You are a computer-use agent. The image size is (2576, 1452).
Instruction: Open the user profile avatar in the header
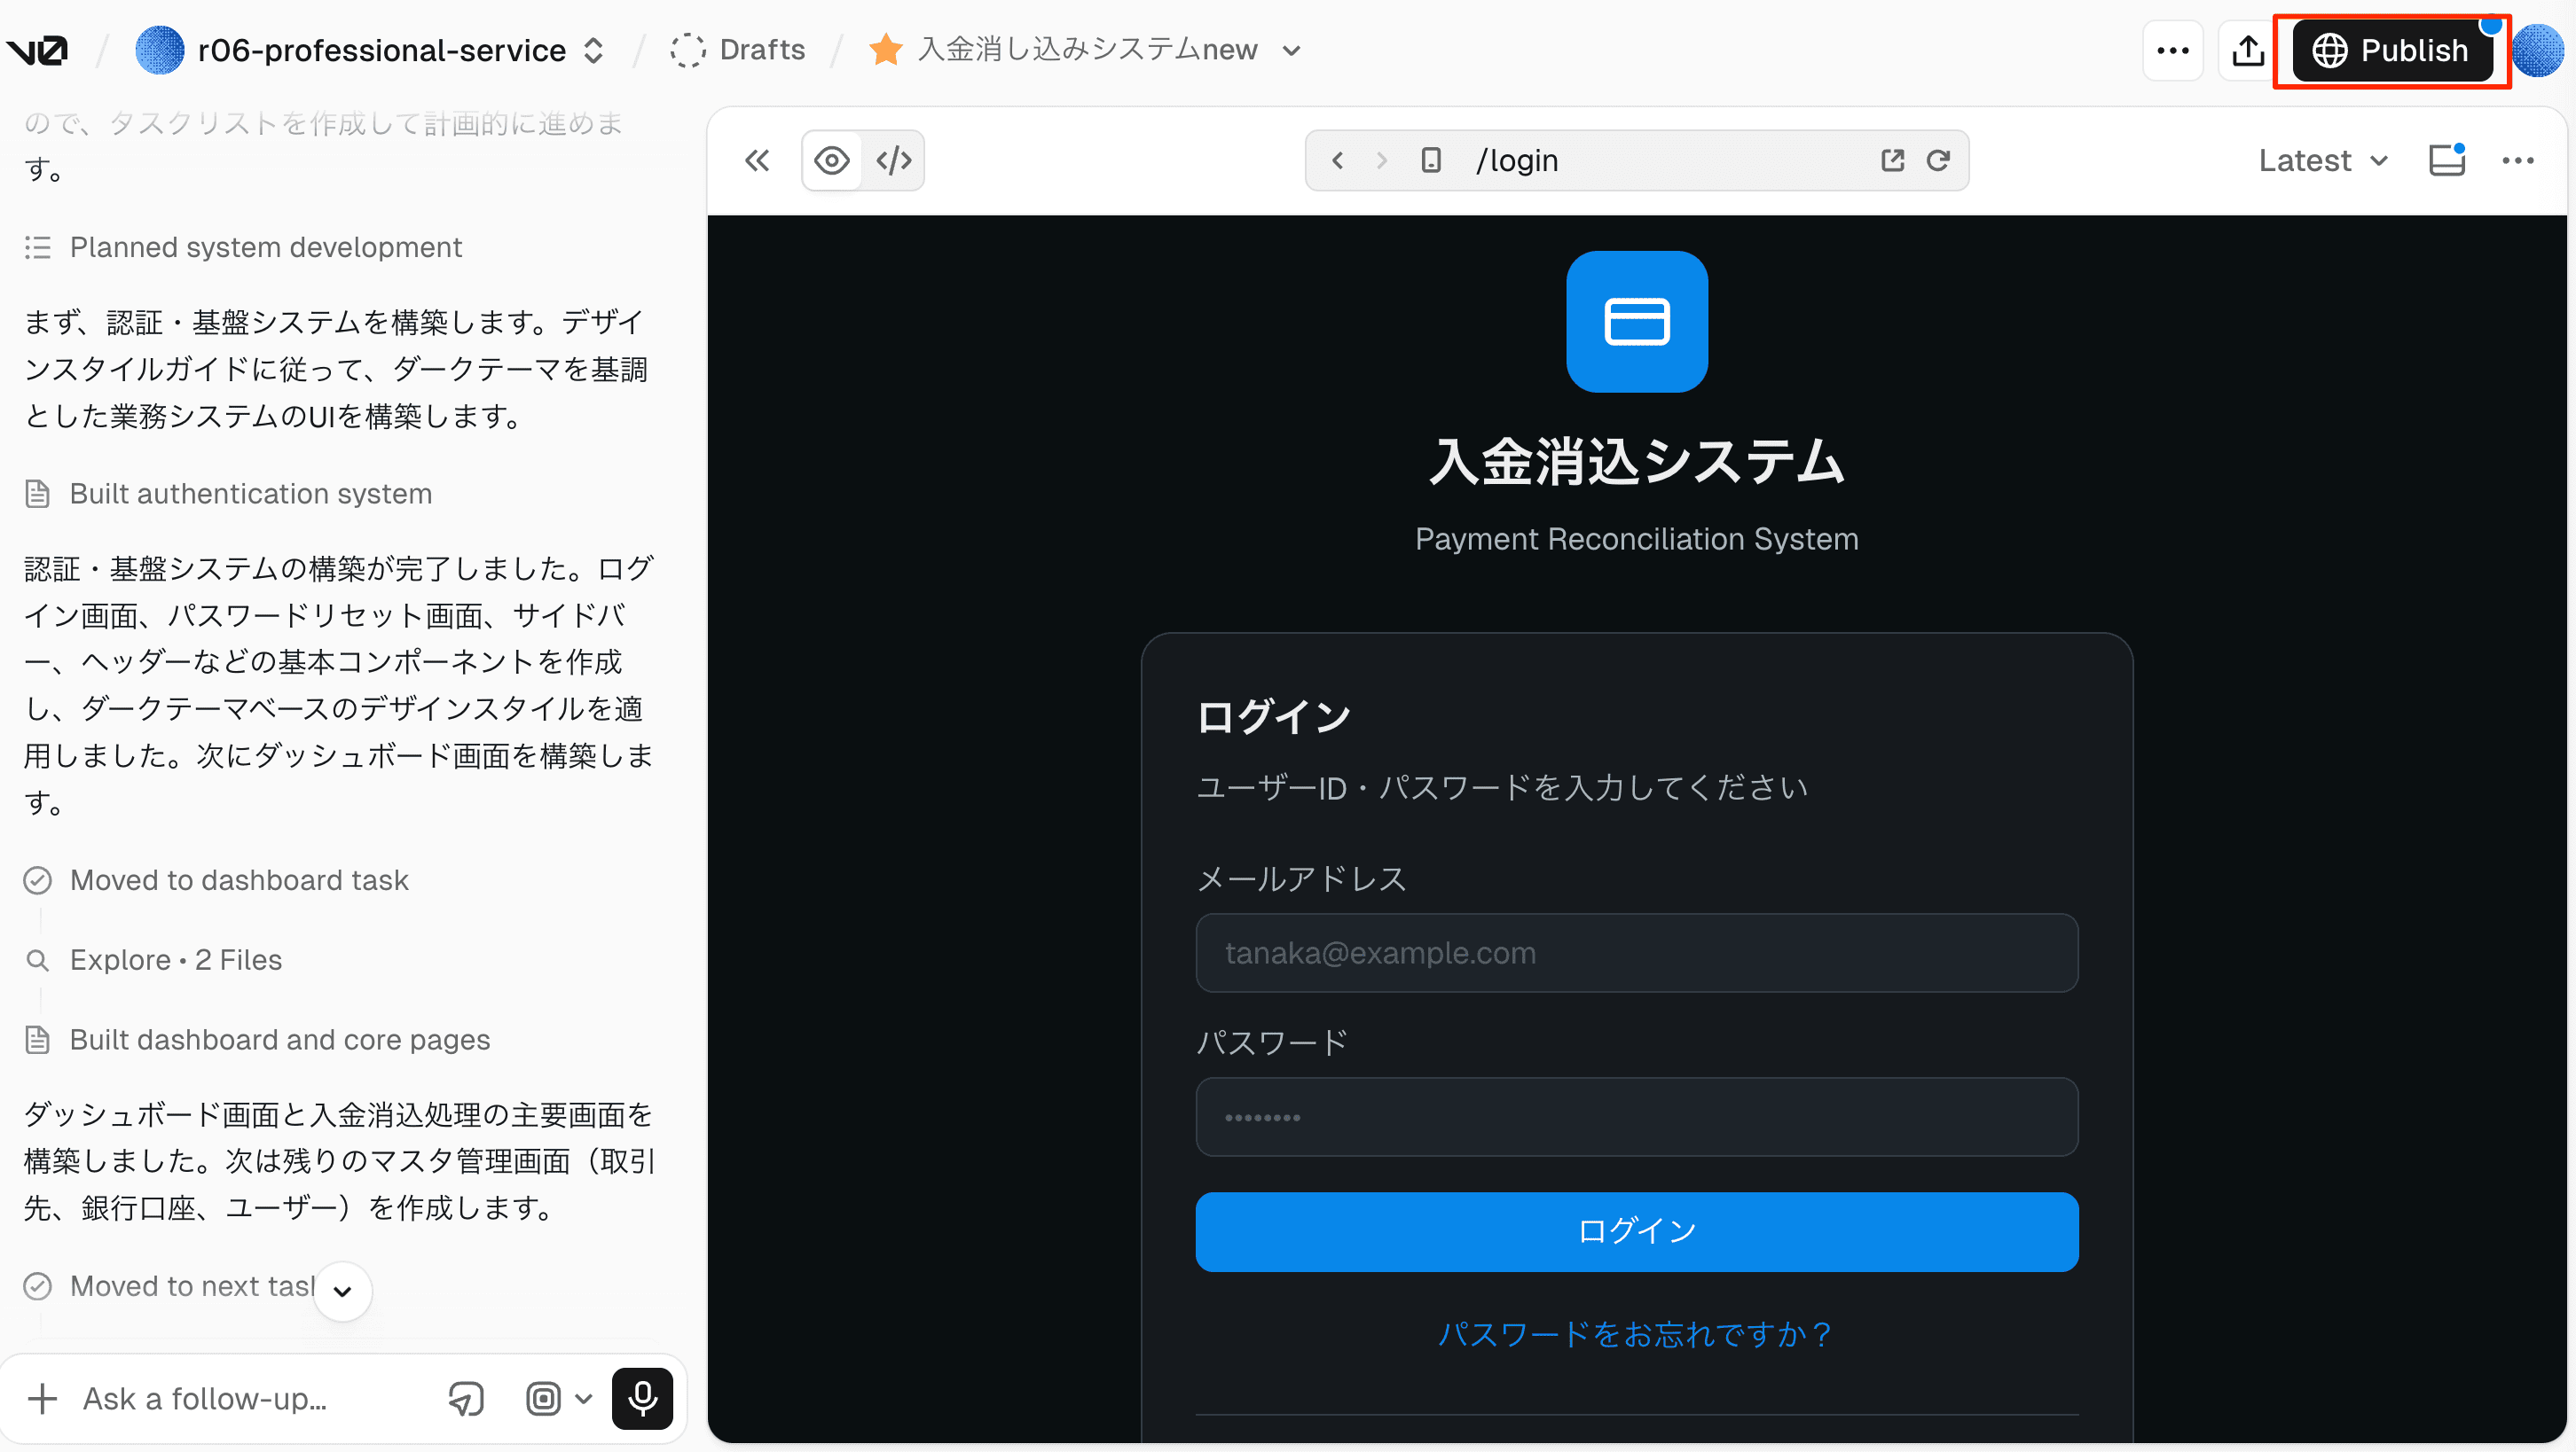(x=2537, y=50)
